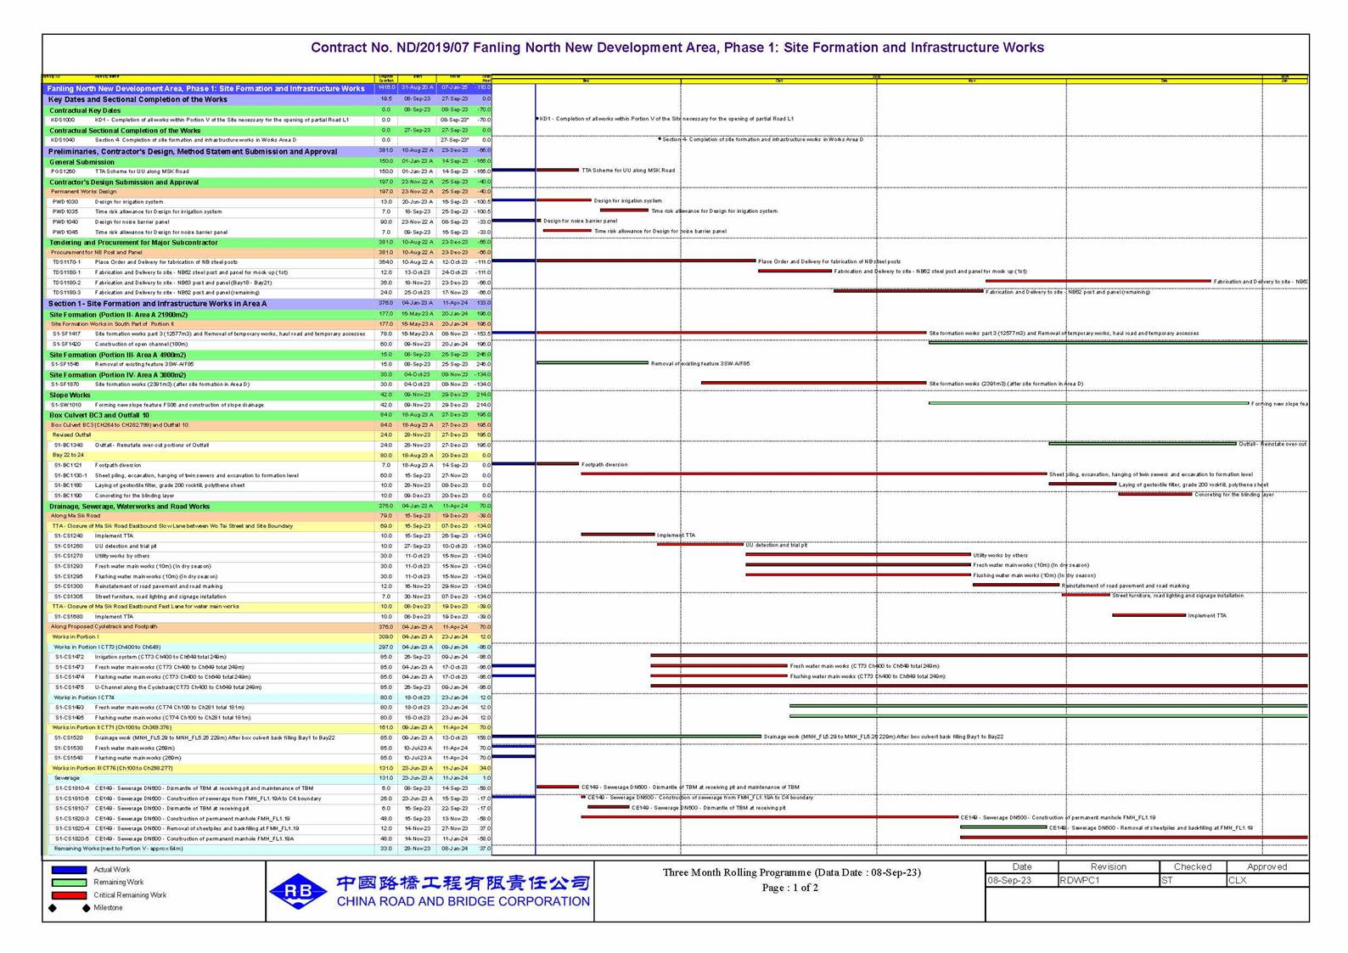This screenshot has height=953, width=1348.
Task: Click the red Critical Remaining Work swatch
Action: pyautogui.click(x=69, y=895)
